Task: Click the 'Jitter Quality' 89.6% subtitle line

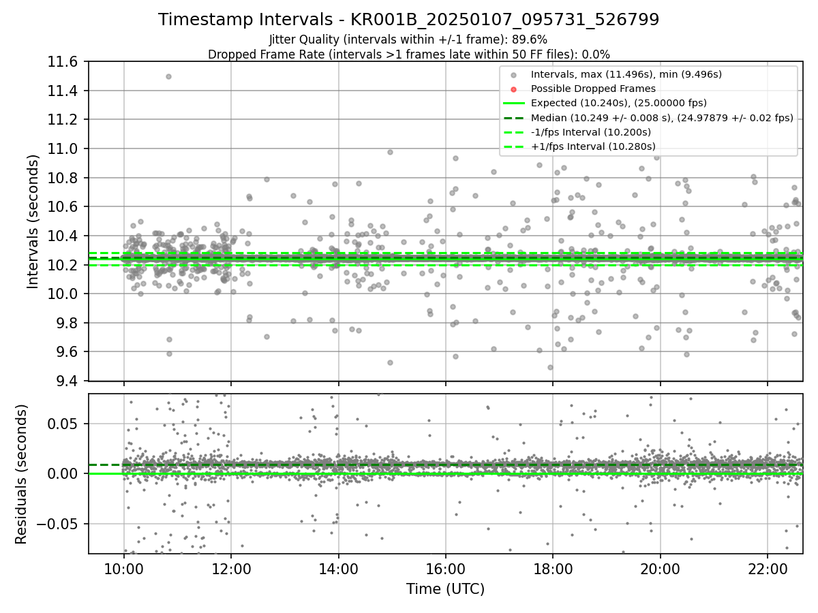Action: click(408, 40)
